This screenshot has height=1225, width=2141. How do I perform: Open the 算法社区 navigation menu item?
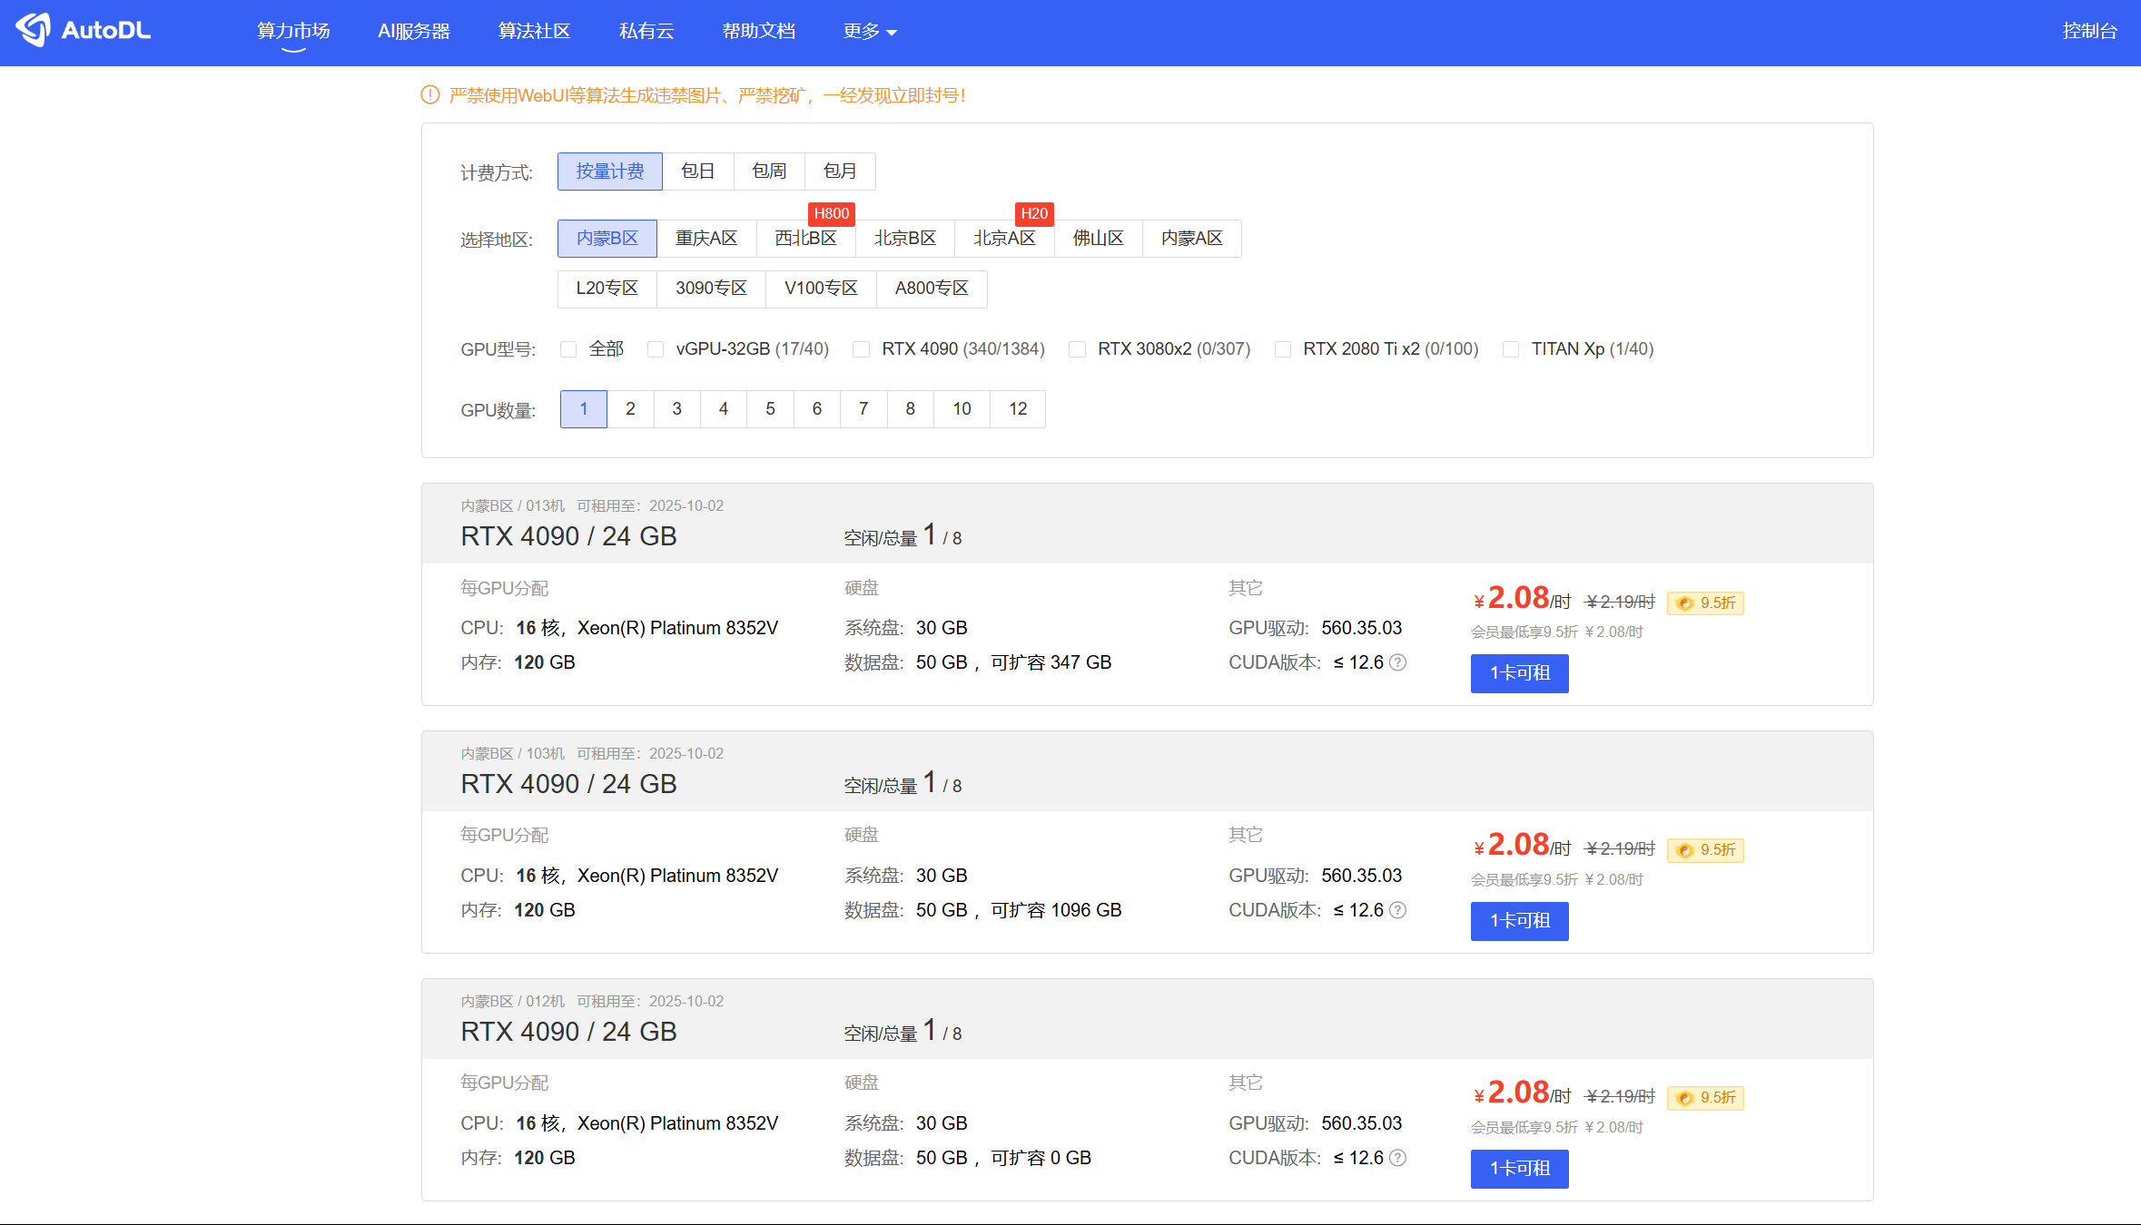(x=534, y=32)
